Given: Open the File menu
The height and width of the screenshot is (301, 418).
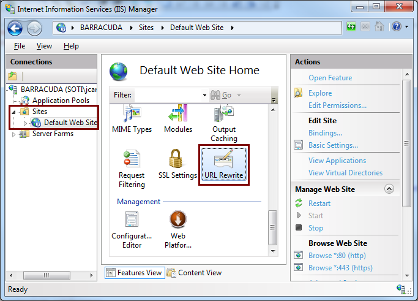Looking at the screenshot, I should coord(20,46).
